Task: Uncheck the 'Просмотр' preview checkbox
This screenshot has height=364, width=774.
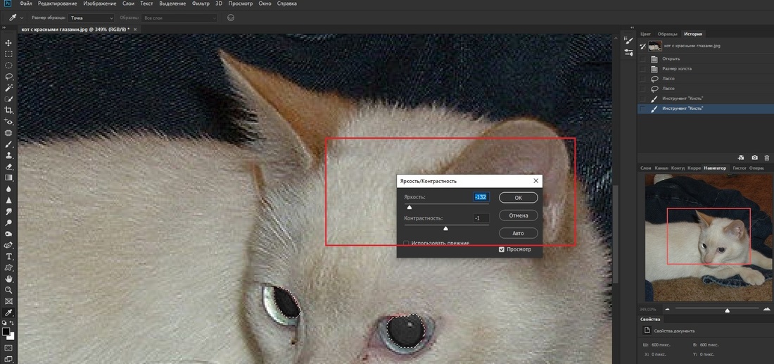Action: point(502,249)
